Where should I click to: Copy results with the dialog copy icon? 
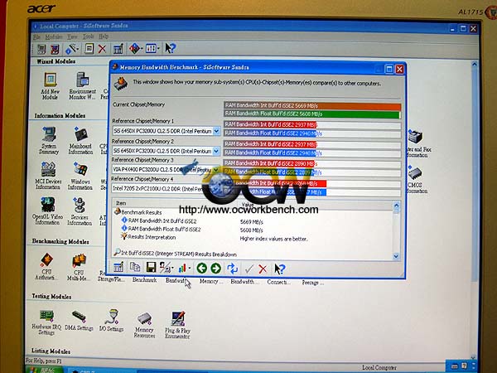coord(135,268)
